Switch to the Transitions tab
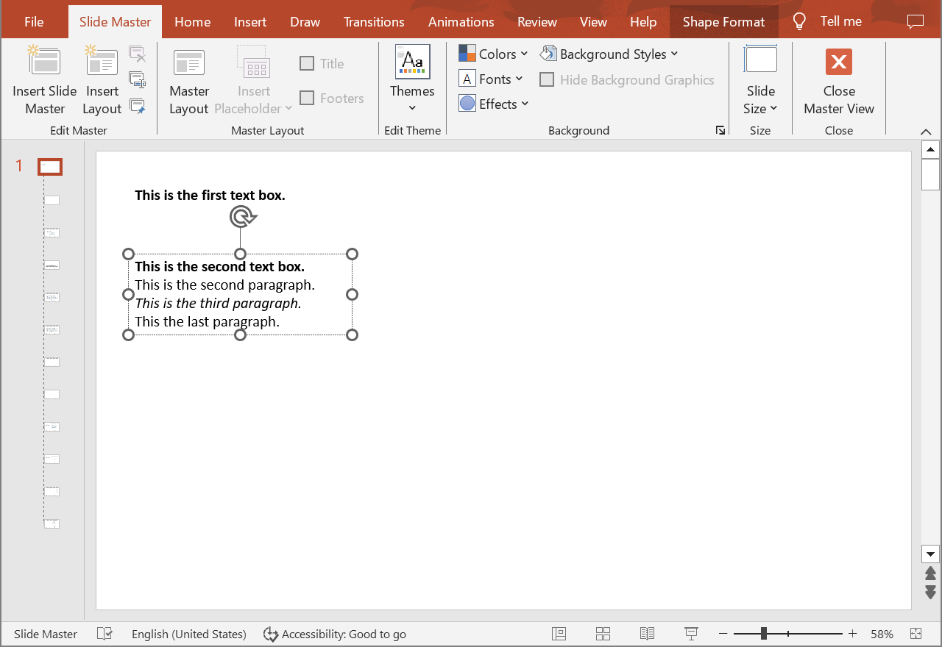Viewport: 942px width, 647px height. [374, 22]
